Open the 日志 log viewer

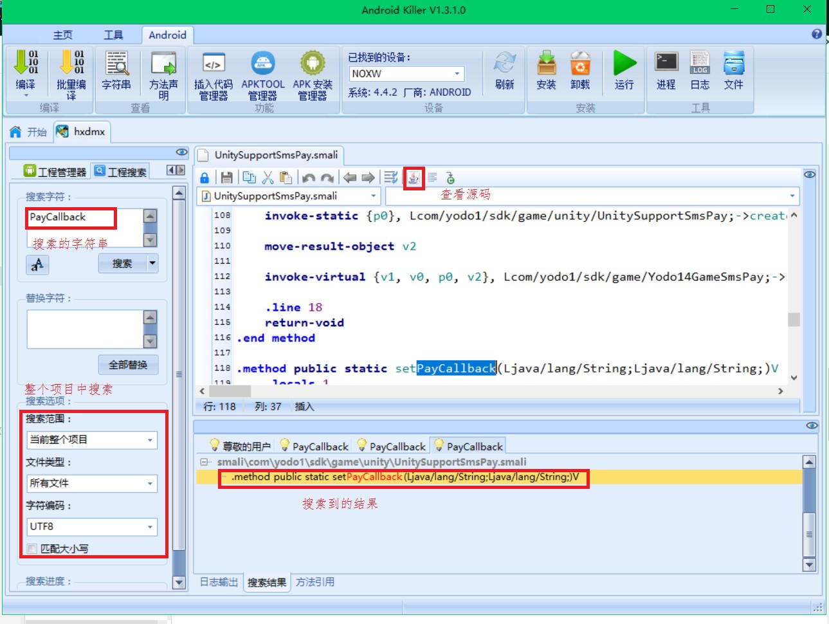click(700, 63)
